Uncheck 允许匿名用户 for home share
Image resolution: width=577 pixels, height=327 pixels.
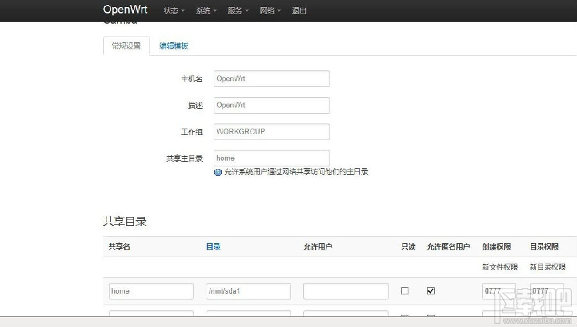click(x=431, y=291)
